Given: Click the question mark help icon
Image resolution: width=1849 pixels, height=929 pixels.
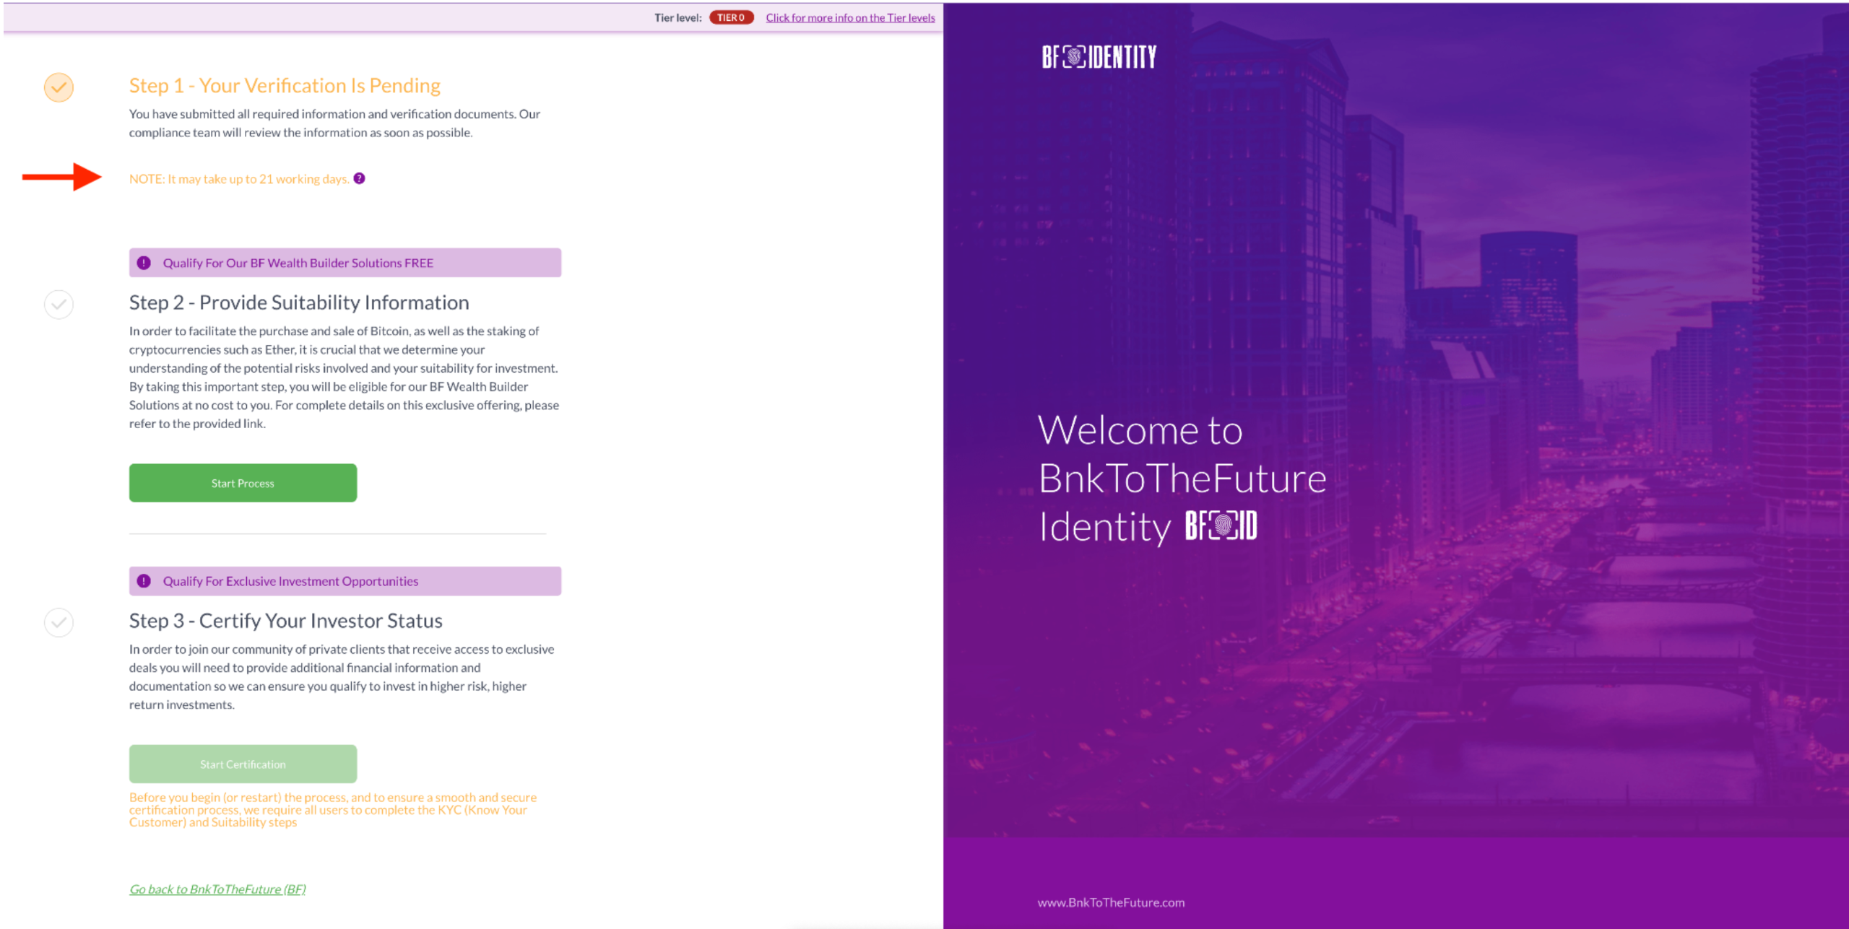Looking at the screenshot, I should [x=359, y=178].
